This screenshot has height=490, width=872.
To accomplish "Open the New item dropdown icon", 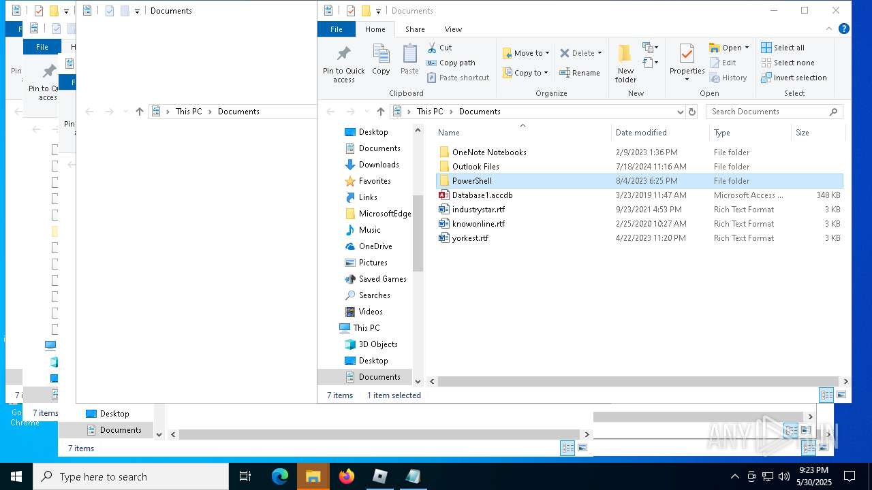I will pos(650,48).
